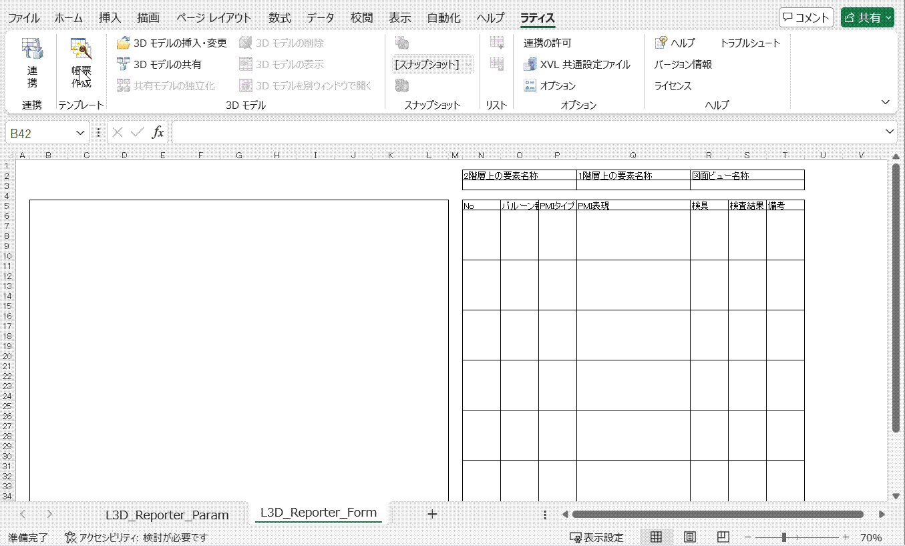Click the add new sheet plus
Image resolution: width=905 pixels, height=546 pixels.
point(432,514)
